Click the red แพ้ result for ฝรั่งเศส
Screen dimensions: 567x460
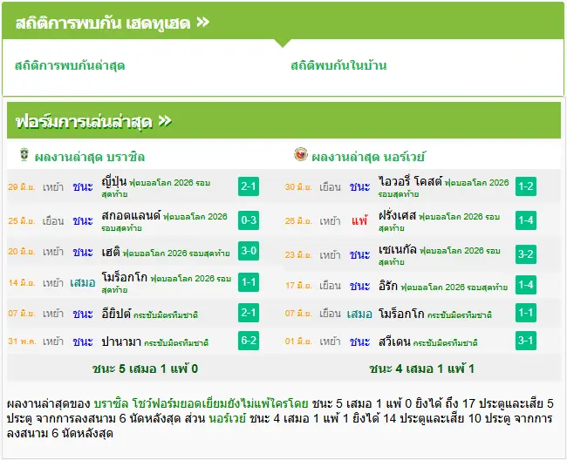(x=359, y=220)
